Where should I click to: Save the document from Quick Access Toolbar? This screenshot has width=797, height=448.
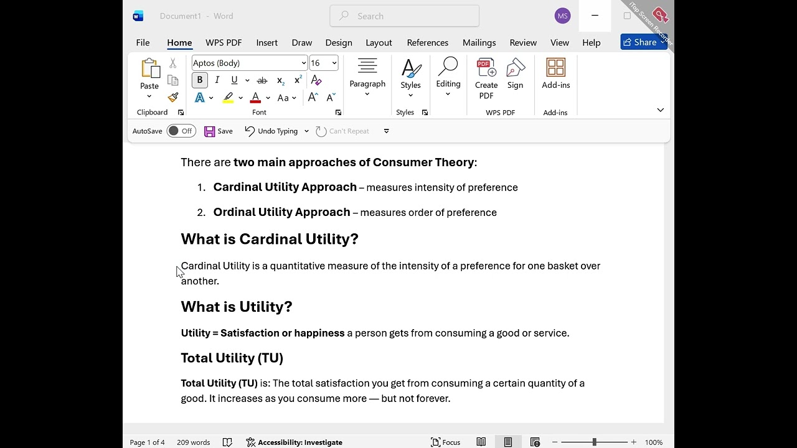(219, 131)
